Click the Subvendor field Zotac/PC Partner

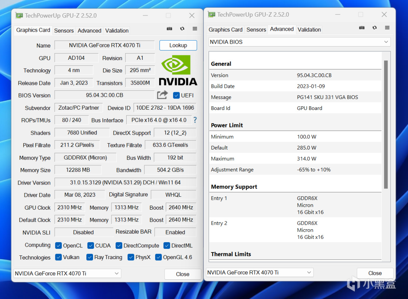pyautogui.click(x=79, y=108)
